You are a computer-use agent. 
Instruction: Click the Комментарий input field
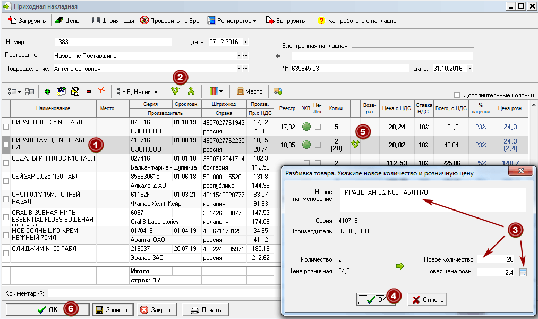164,293
